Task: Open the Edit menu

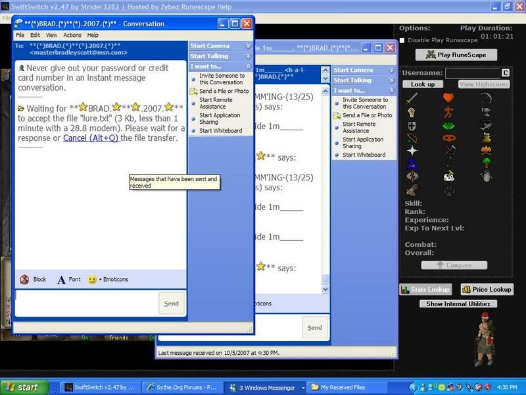Action: [35, 35]
